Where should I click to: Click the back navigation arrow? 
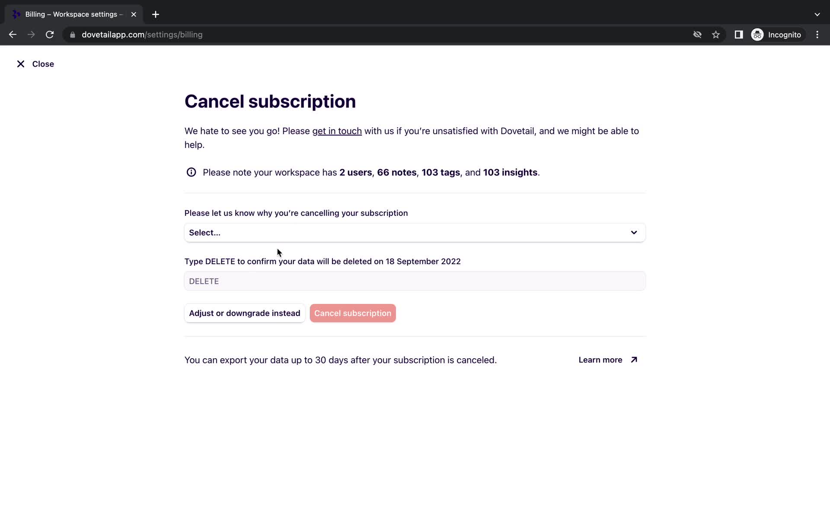pyautogui.click(x=13, y=35)
